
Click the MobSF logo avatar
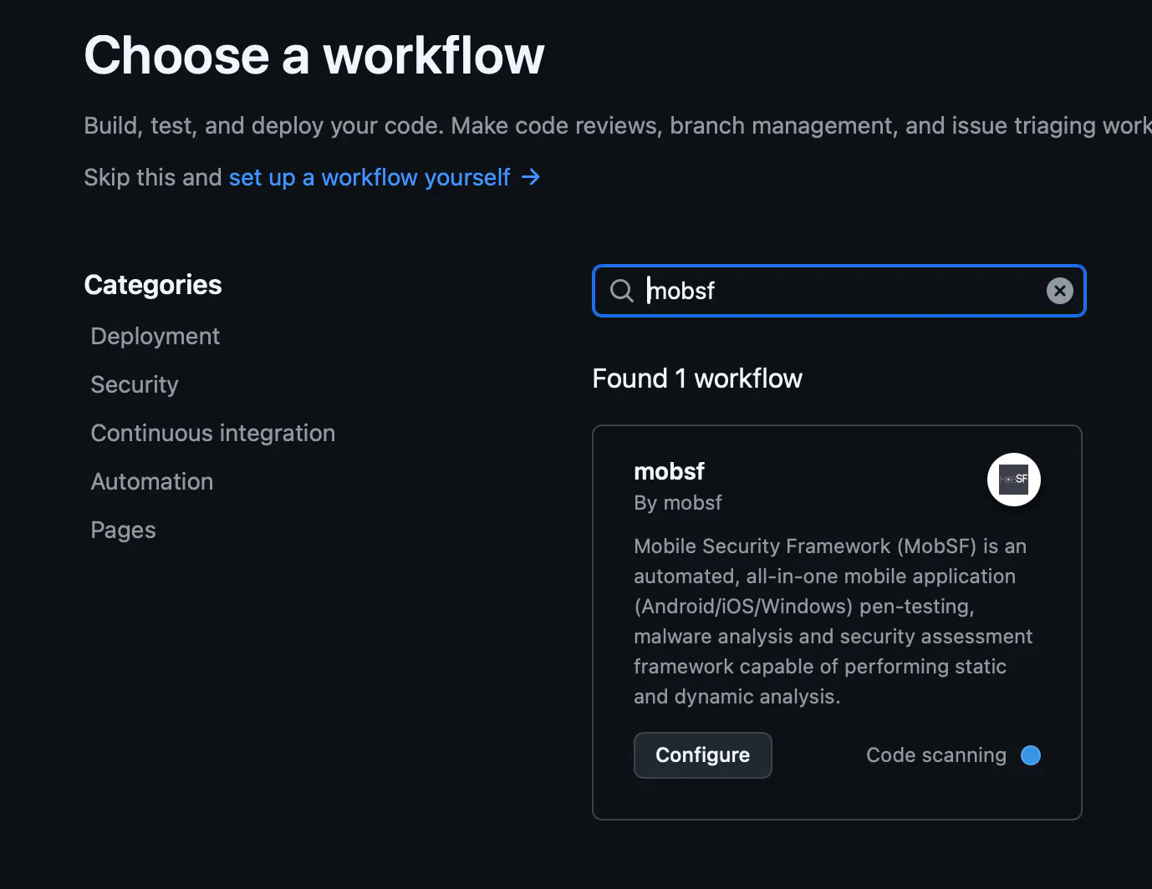point(1013,480)
